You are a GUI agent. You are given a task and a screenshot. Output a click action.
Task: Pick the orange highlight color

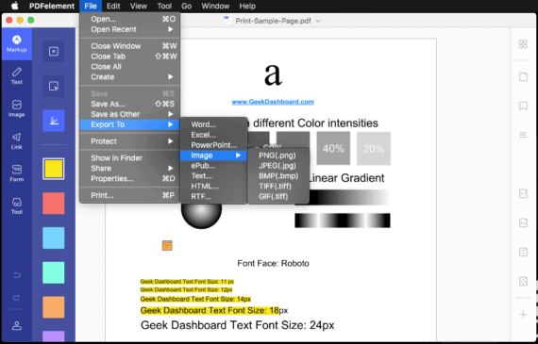[54, 307]
